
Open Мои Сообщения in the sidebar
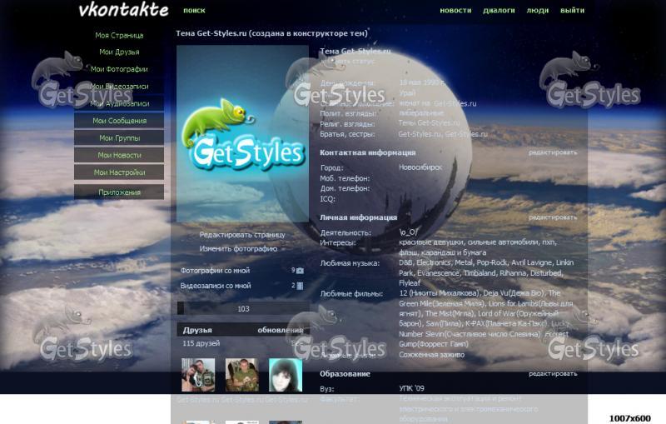(x=119, y=121)
